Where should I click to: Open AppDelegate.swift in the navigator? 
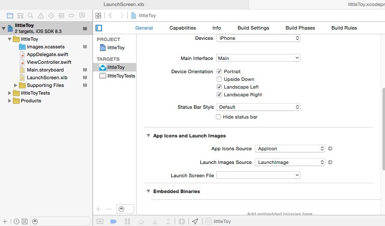click(x=47, y=54)
